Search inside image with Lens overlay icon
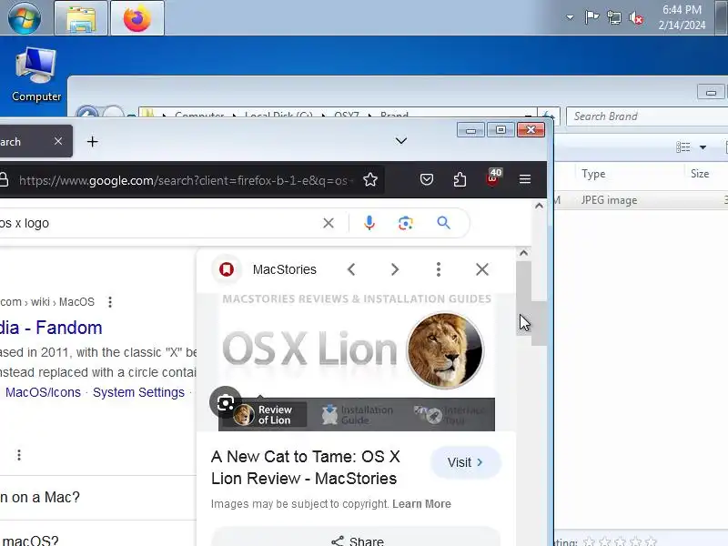 tap(225, 402)
